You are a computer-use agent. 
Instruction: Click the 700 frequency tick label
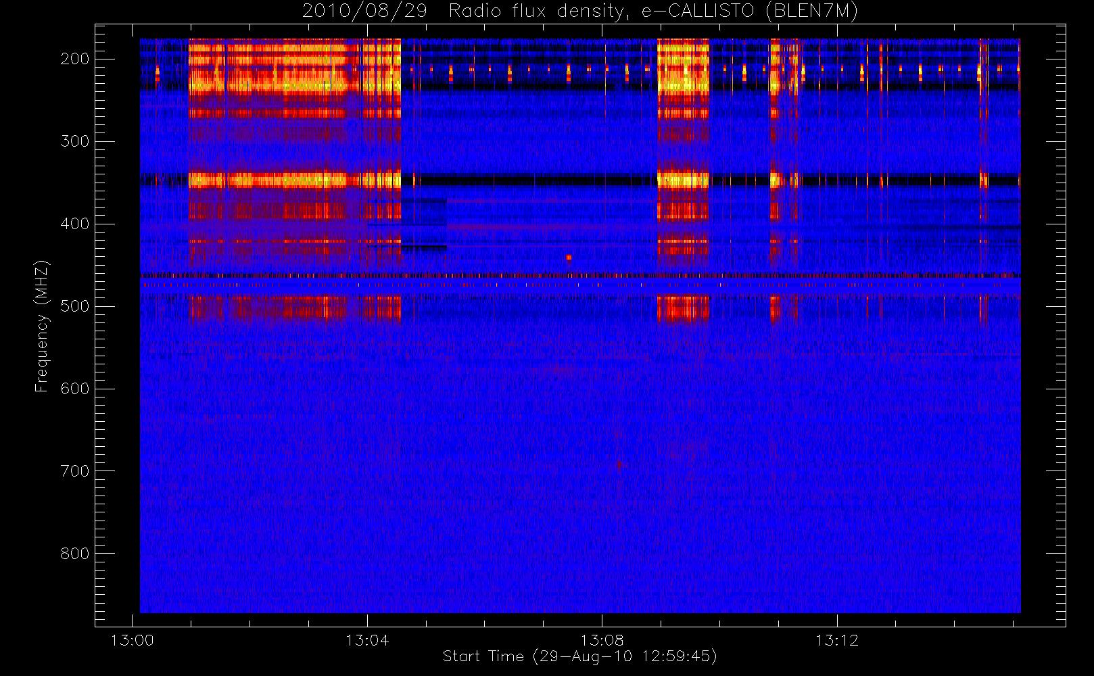point(75,471)
